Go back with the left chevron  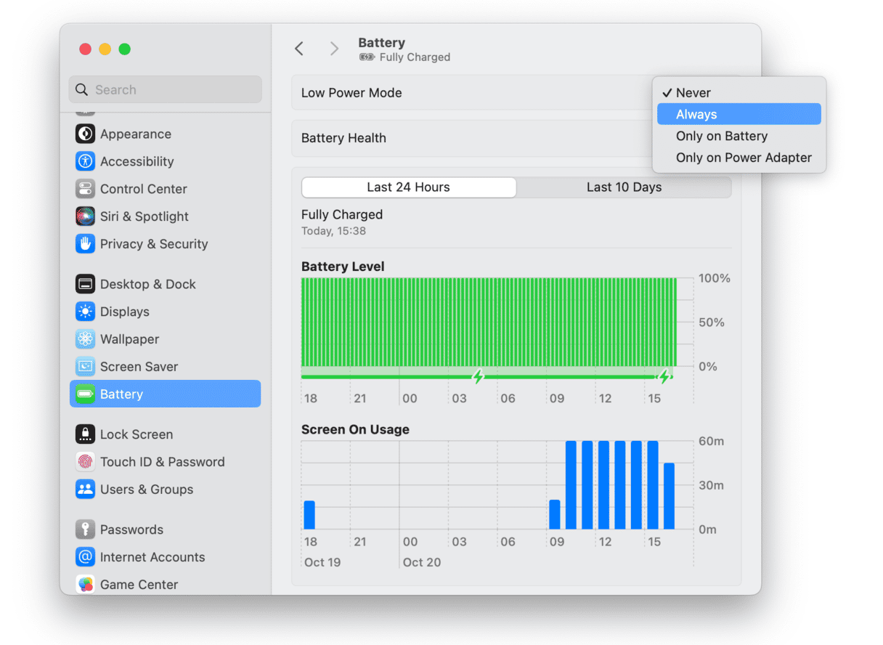click(x=299, y=49)
